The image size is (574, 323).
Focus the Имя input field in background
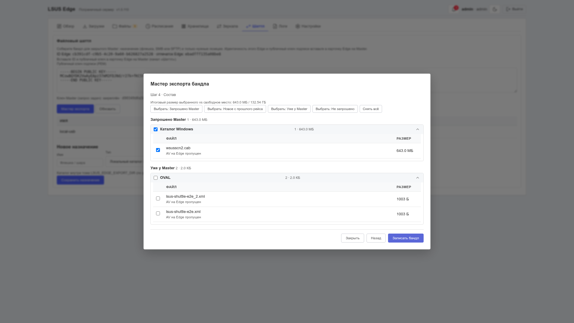point(80,163)
